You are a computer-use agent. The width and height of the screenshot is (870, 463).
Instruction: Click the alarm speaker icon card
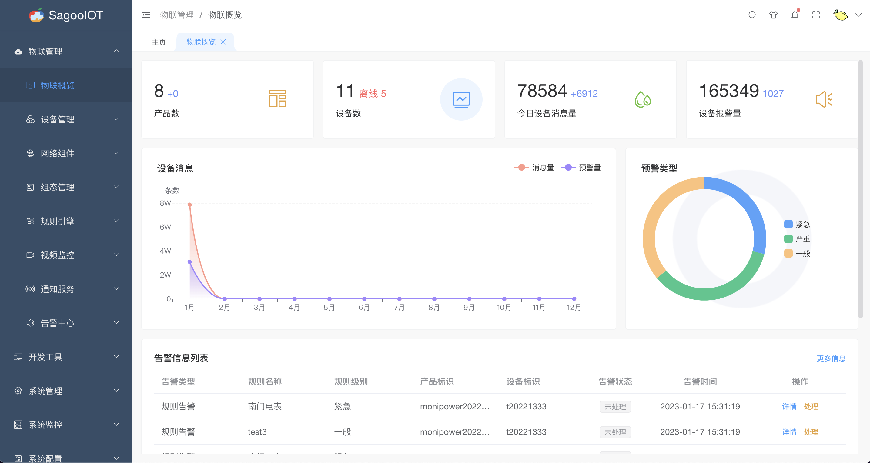[824, 99]
